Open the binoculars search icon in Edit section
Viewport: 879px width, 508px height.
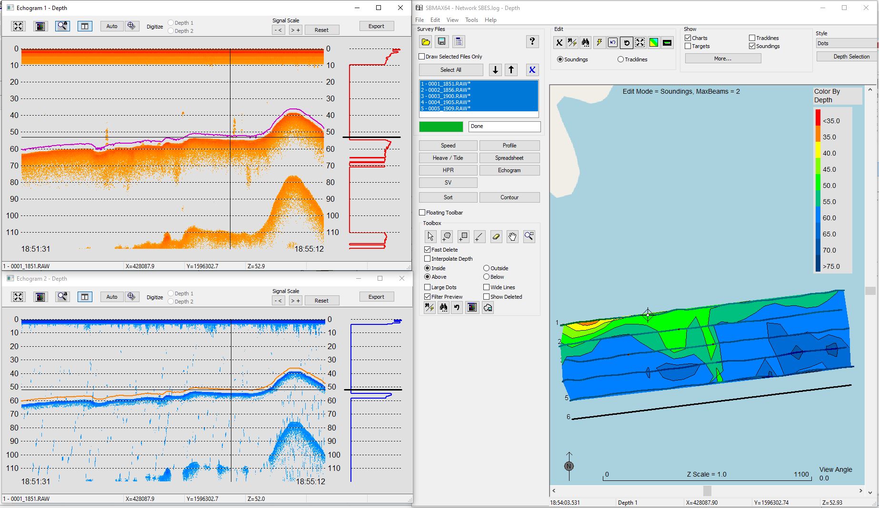(x=586, y=42)
